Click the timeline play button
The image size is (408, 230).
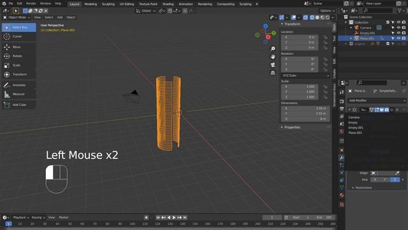point(174,217)
